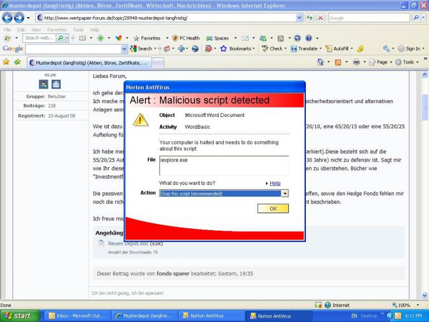
Task: Click the Google Toolbar Search button
Action: [x=141, y=48]
